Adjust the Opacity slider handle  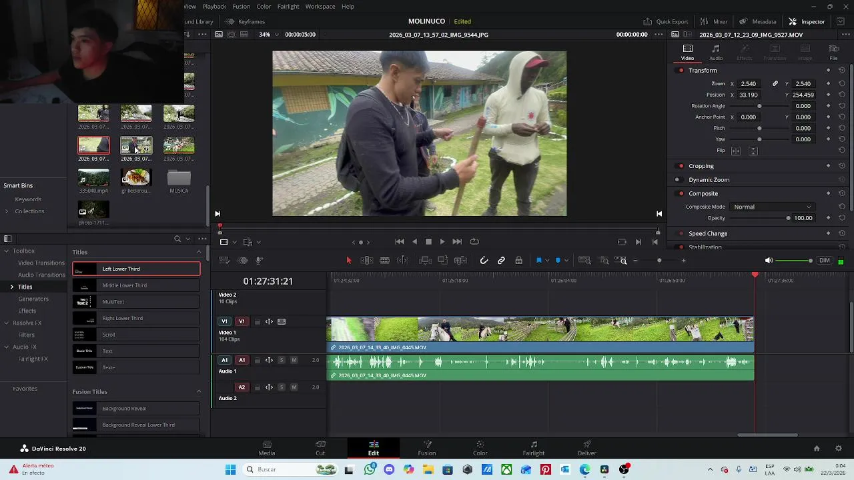coord(788,218)
